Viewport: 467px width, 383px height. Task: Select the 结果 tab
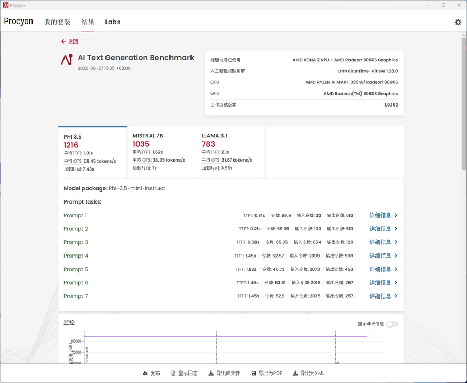click(88, 22)
